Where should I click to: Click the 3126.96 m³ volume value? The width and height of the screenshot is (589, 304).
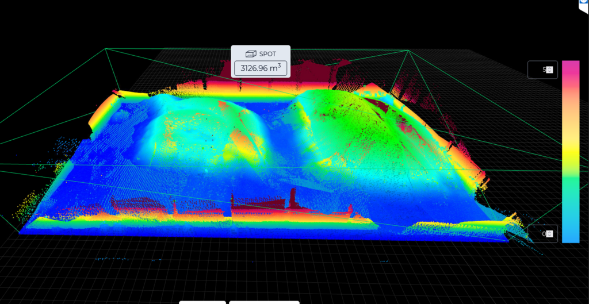tap(261, 68)
